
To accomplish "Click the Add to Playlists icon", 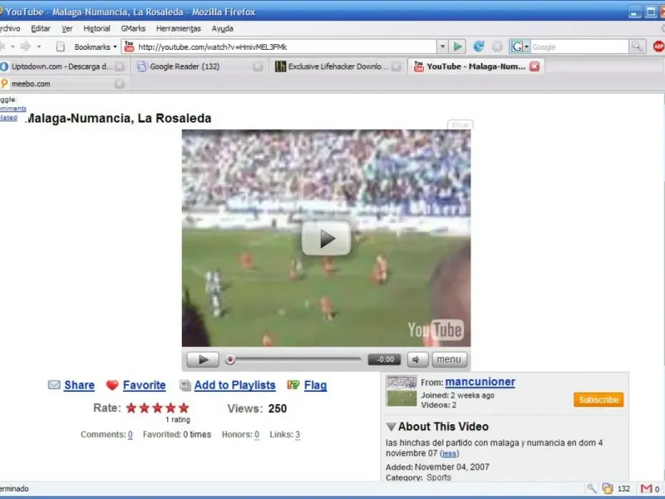I will tap(185, 385).
